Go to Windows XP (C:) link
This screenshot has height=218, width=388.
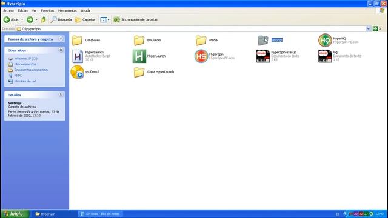(x=25, y=59)
